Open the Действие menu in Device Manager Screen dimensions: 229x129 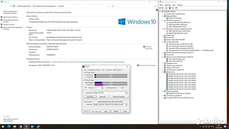pos(168,5)
